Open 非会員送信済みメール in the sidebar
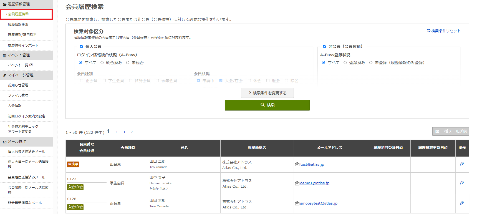This screenshot has height=214, width=477. point(25,203)
